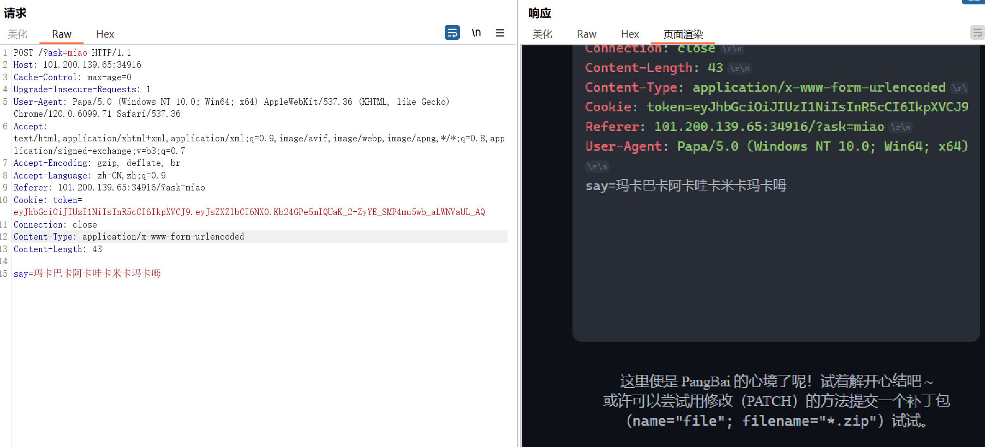The width and height of the screenshot is (985, 447).
Task: Click the Content-Length: 43 request line
Action: click(x=57, y=249)
